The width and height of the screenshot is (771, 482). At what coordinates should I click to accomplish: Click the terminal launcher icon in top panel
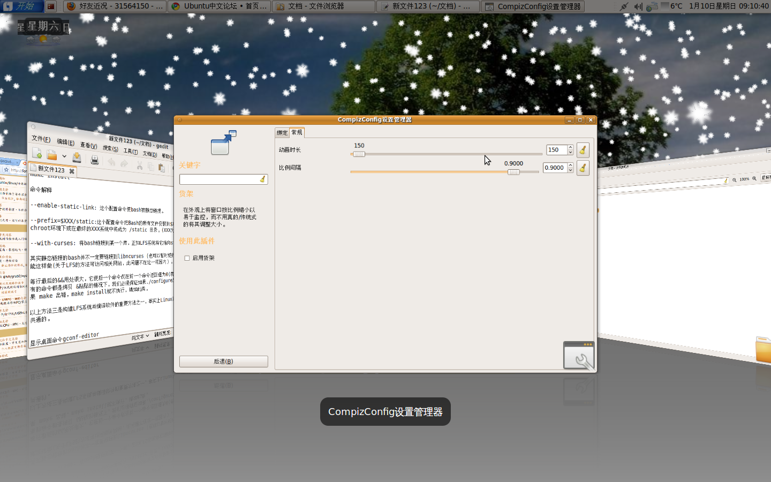pyautogui.click(x=51, y=6)
